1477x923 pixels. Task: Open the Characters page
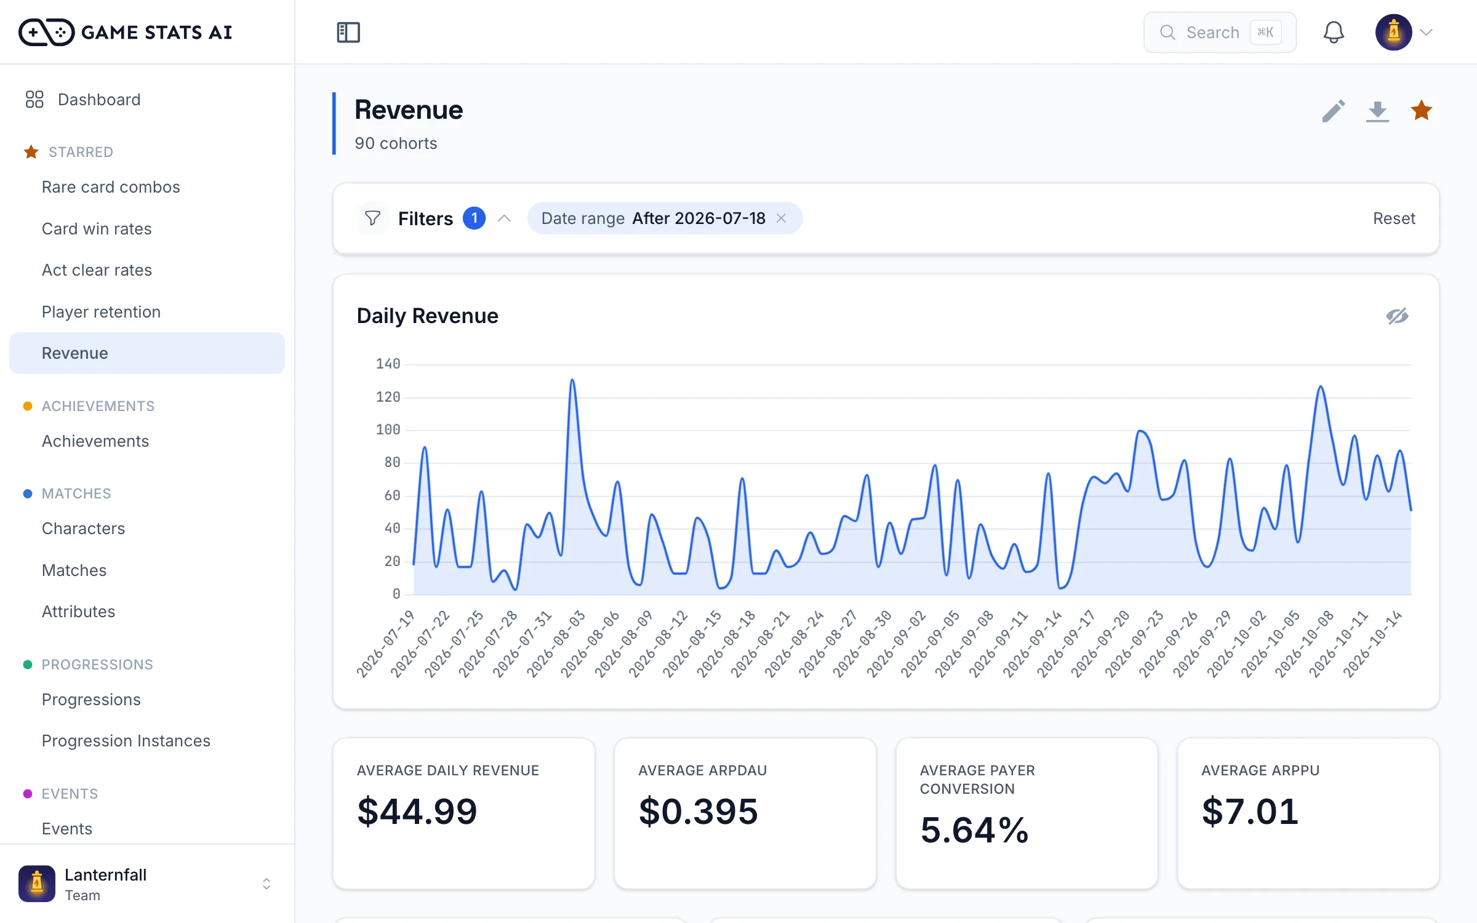pos(147,529)
